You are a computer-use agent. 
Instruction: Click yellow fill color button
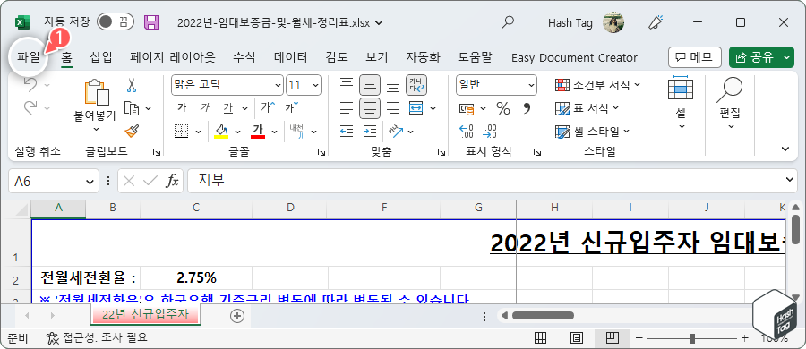[221, 132]
